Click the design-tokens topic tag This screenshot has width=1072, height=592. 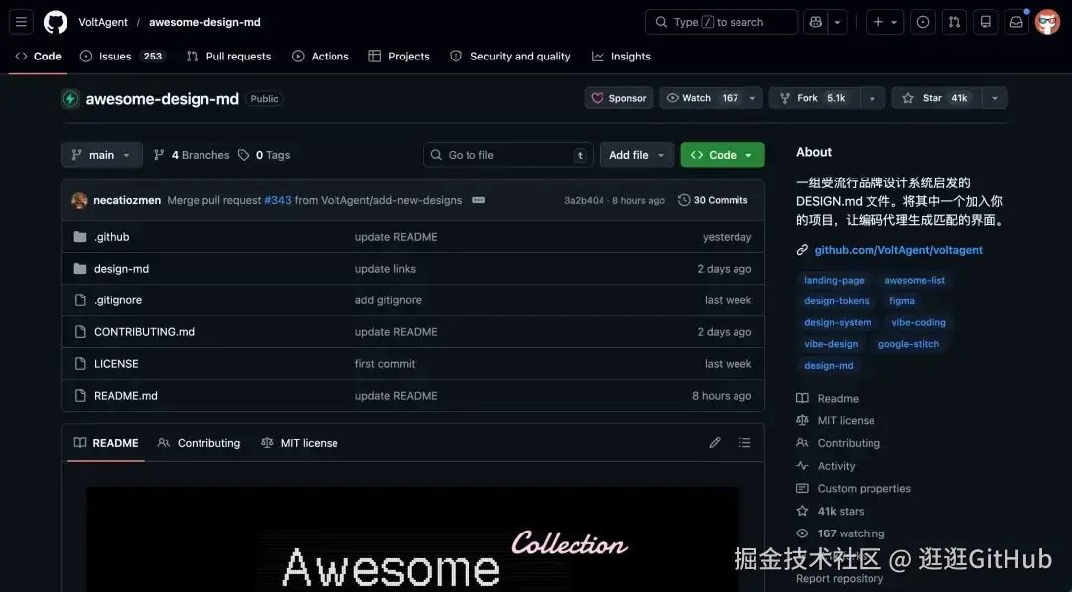coord(836,301)
